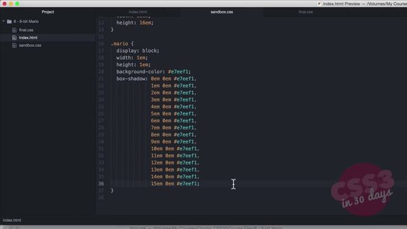Click the 15em 0em #e7eef1; final shadow line
The width and height of the screenshot is (407, 229).
tap(176, 184)
